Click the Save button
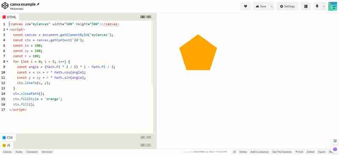 [x=261, y=6]
